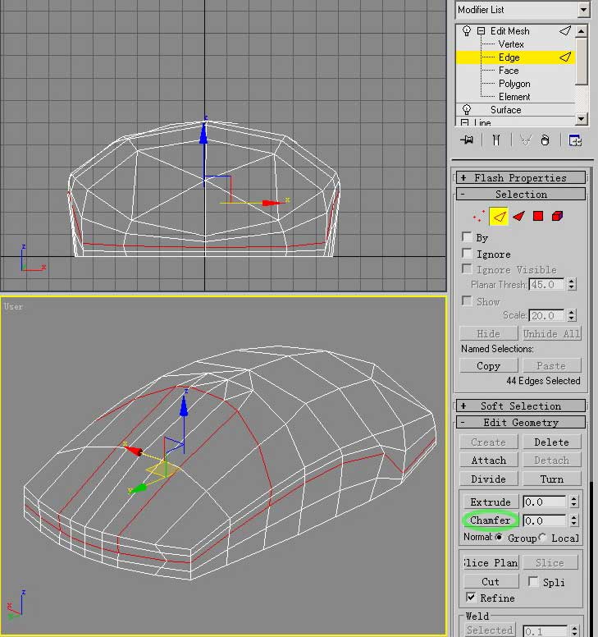Screen dimensions: 598x637
Task: Open the Modifier List dropdown
Action: pyautogui.click(x=583, y=10)
